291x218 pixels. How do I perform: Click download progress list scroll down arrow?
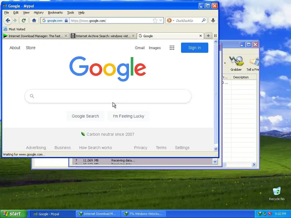click(215, 162)
